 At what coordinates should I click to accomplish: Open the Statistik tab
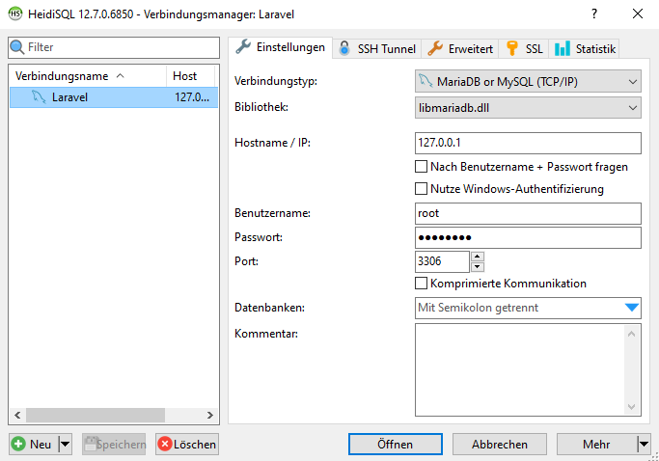(x=584, y=49)
